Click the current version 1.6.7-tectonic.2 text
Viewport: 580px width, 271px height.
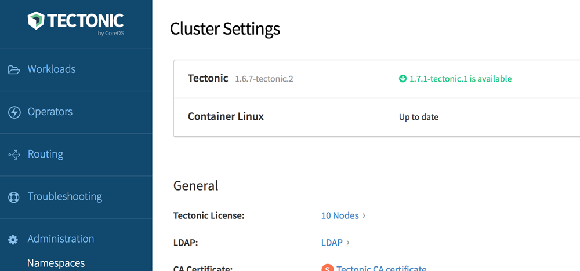click(x=264, y=79)
